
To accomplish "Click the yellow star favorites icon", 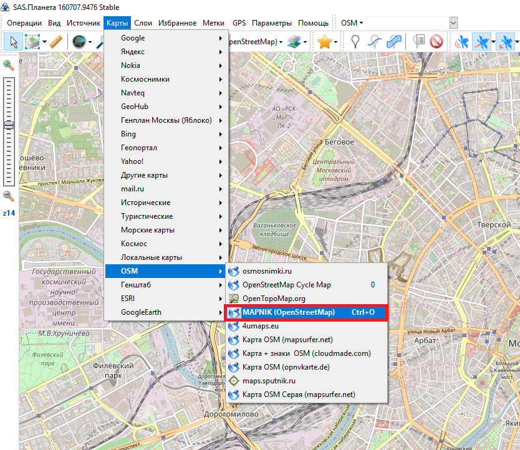I will (324, 42).
